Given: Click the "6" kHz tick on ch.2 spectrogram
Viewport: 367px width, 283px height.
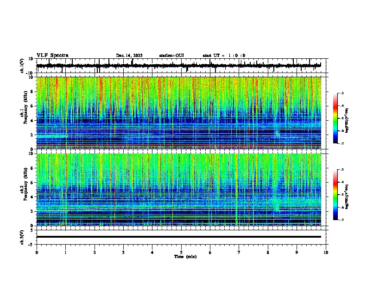Looking at the screenshot, I should [32, 182].
